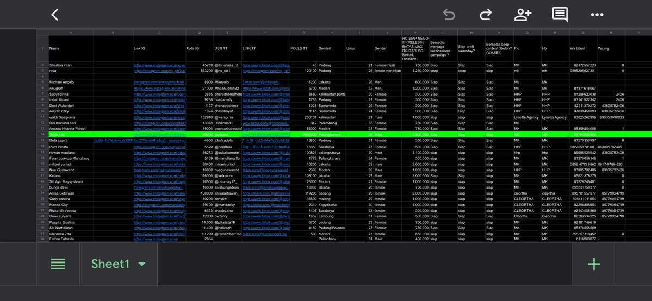Screen dimensions: 652x301
Task: Select the 'LINK TT' header cell
Action: pos(266,49)
